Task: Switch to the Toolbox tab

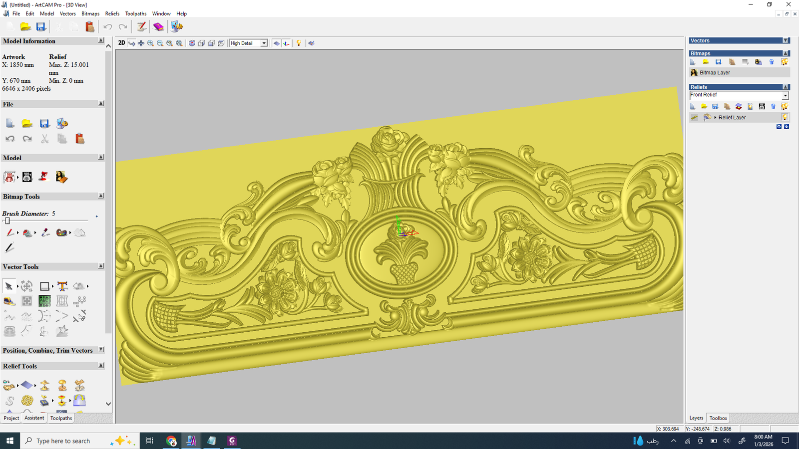Action: point(718,418)
